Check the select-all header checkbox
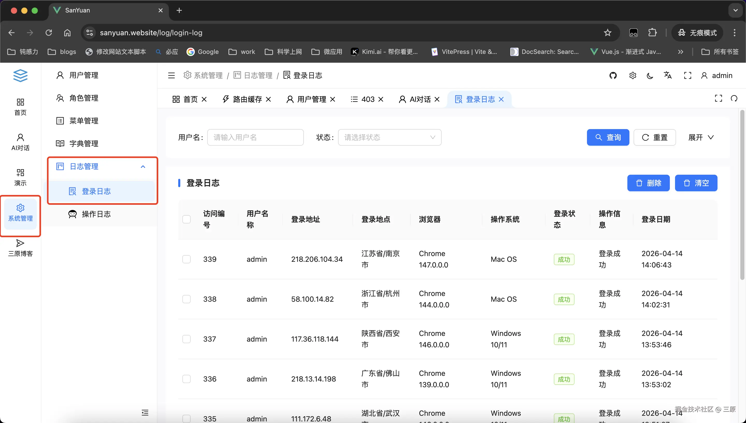The image size is (746, 423). pos(186,219)
